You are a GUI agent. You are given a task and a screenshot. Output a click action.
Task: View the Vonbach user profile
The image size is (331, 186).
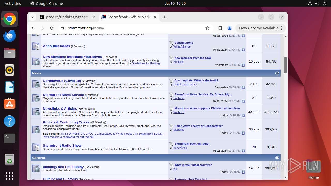179,112
